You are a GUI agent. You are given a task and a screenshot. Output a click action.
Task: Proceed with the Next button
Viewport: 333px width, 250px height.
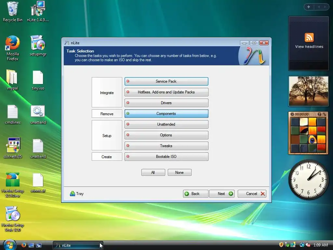(x=222, y=194)
